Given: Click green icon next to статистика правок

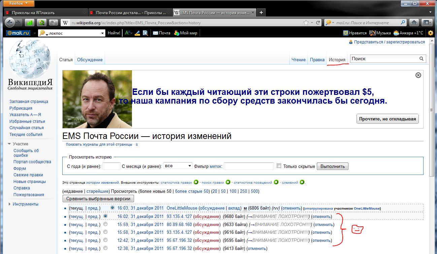Looking at the screenshot, I should coord(195,182).
